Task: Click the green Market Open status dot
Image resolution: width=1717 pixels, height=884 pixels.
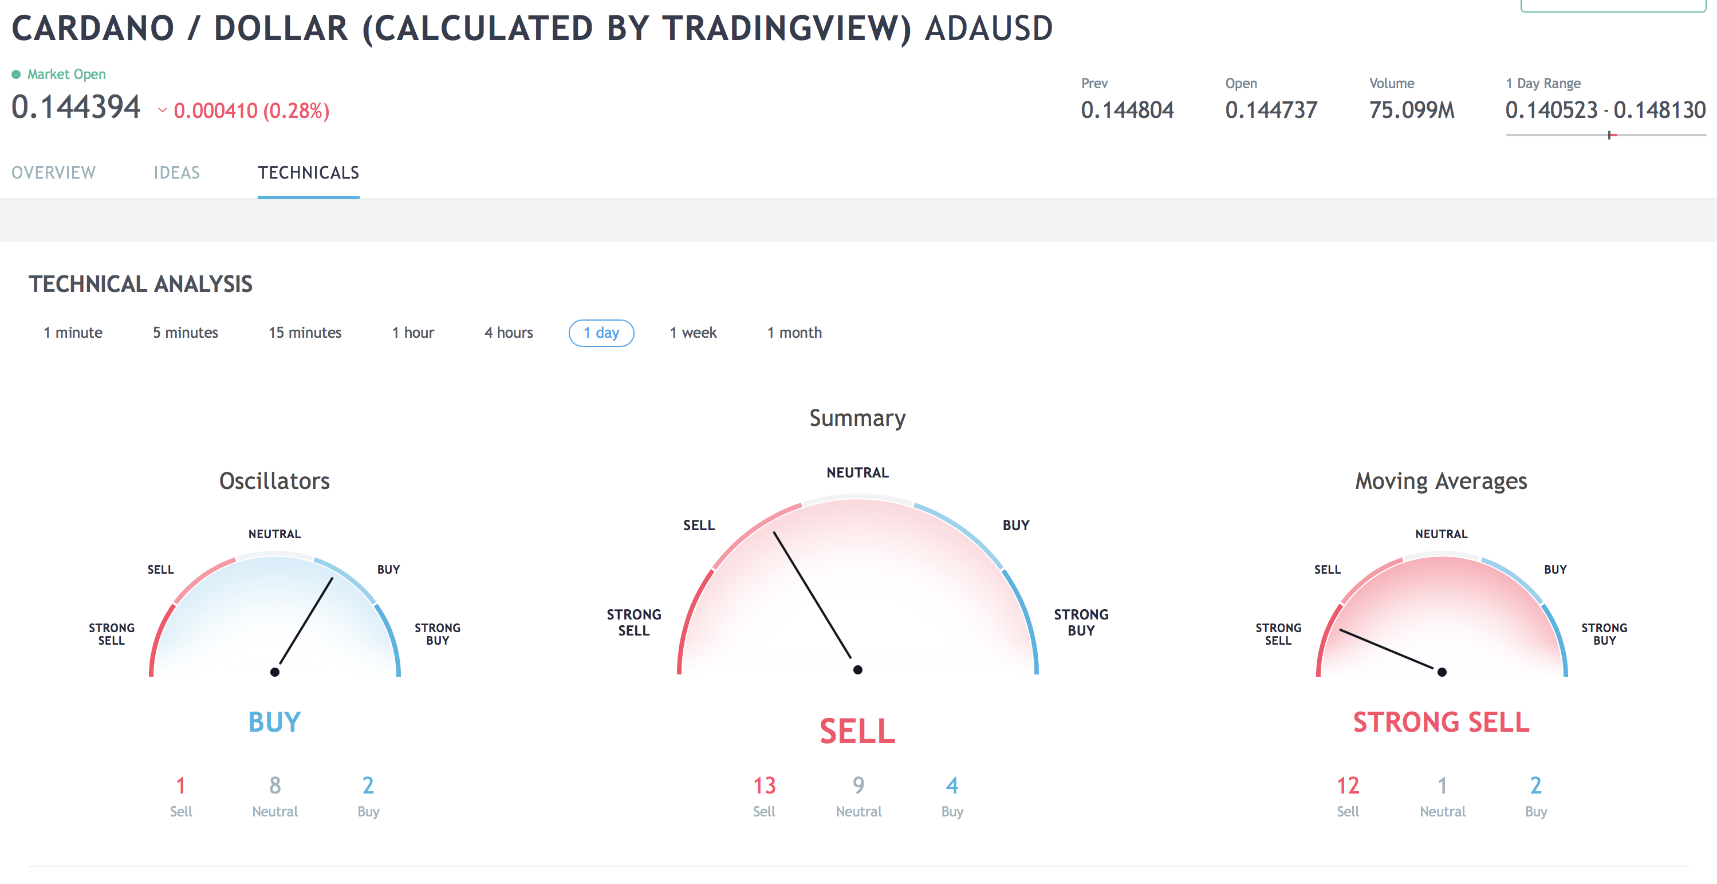Action: click(16, 74)
